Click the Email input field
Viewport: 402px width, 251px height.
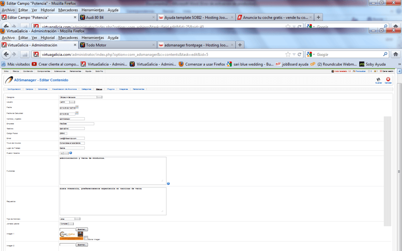pos(72,138)
